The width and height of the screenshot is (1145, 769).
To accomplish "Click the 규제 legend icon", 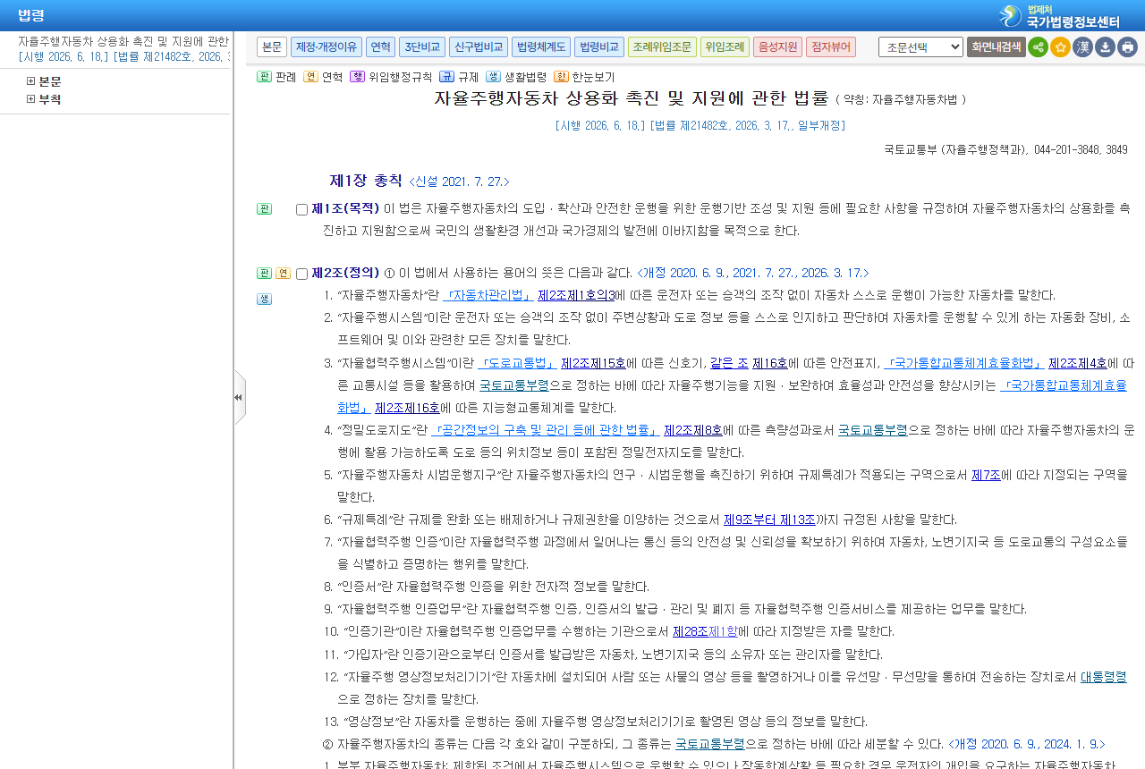I will (x=446, y=77).
